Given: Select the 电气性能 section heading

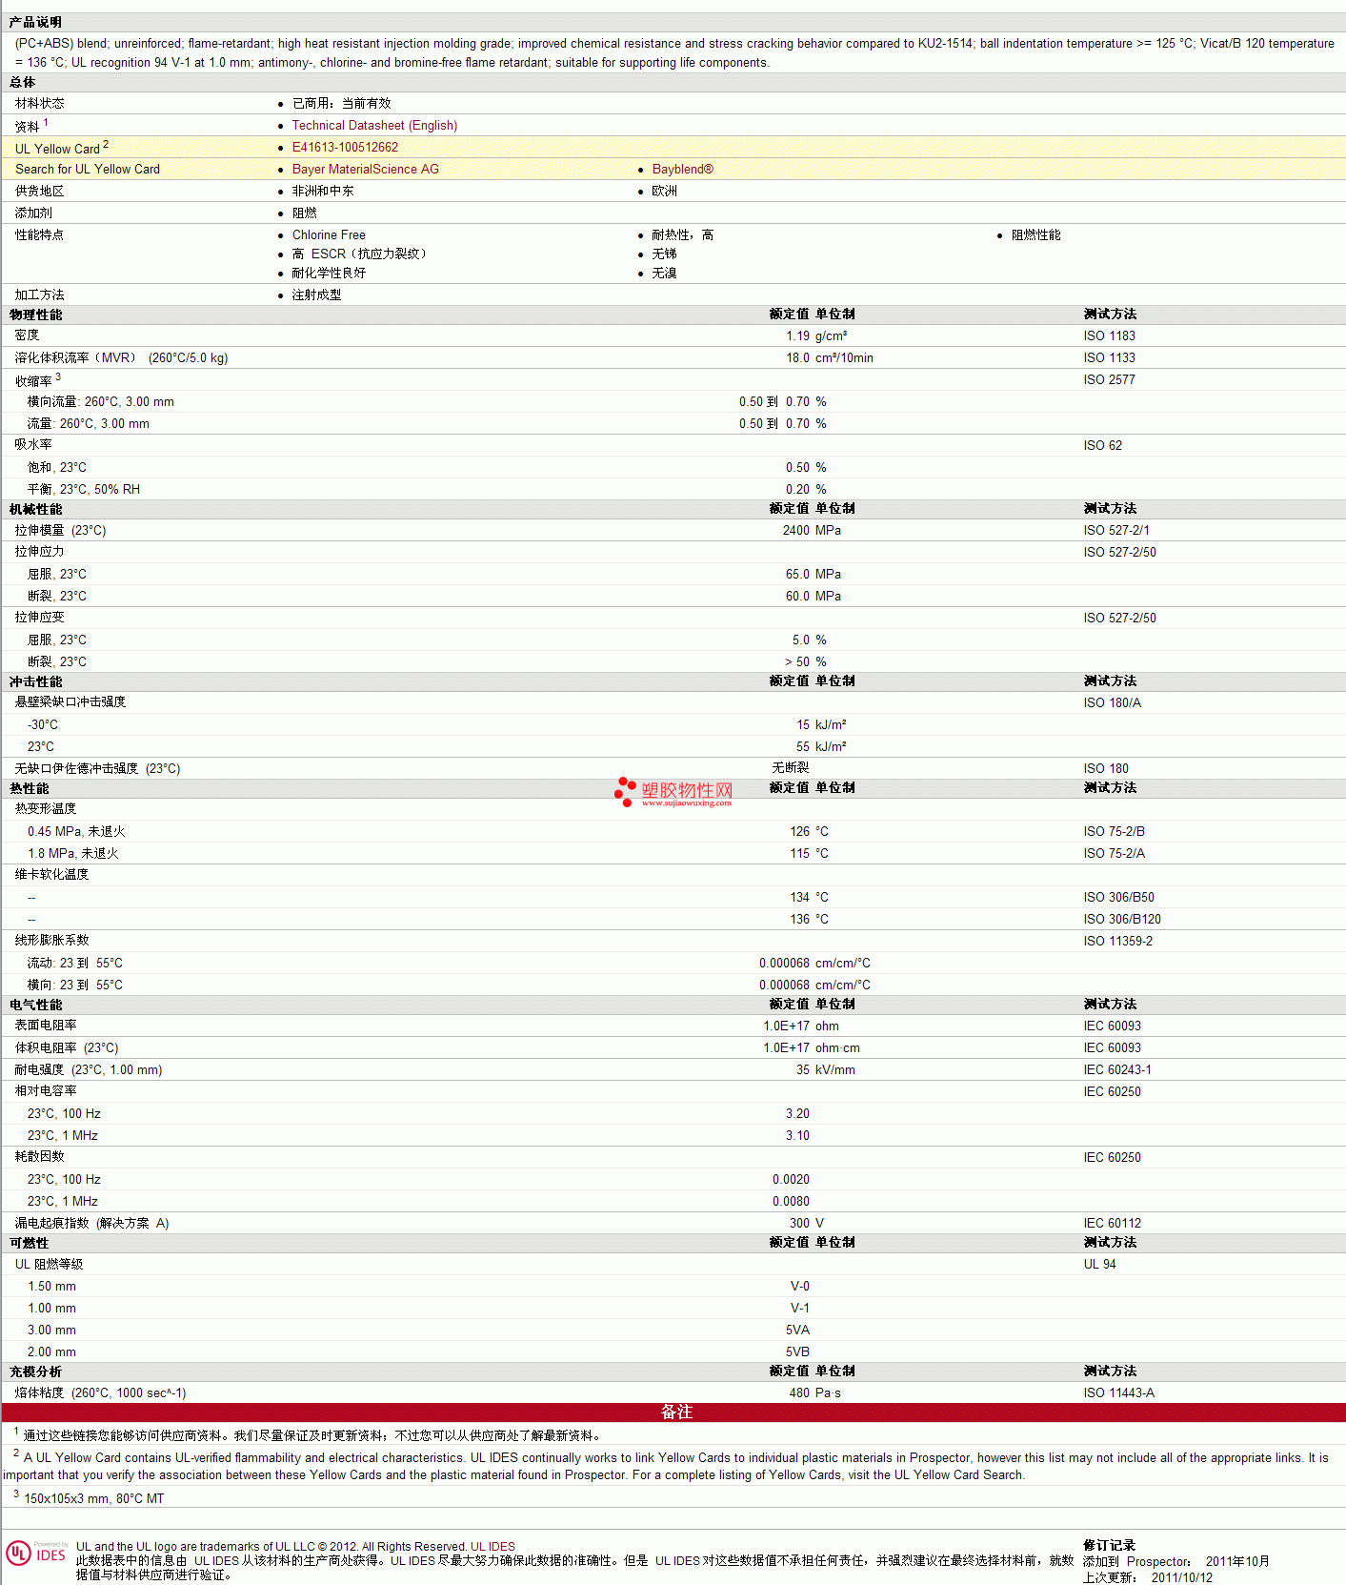Looking at the screenshot, I should 35,1005.
